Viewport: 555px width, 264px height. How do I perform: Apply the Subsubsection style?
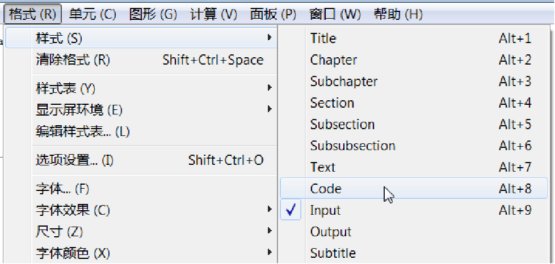414,146
